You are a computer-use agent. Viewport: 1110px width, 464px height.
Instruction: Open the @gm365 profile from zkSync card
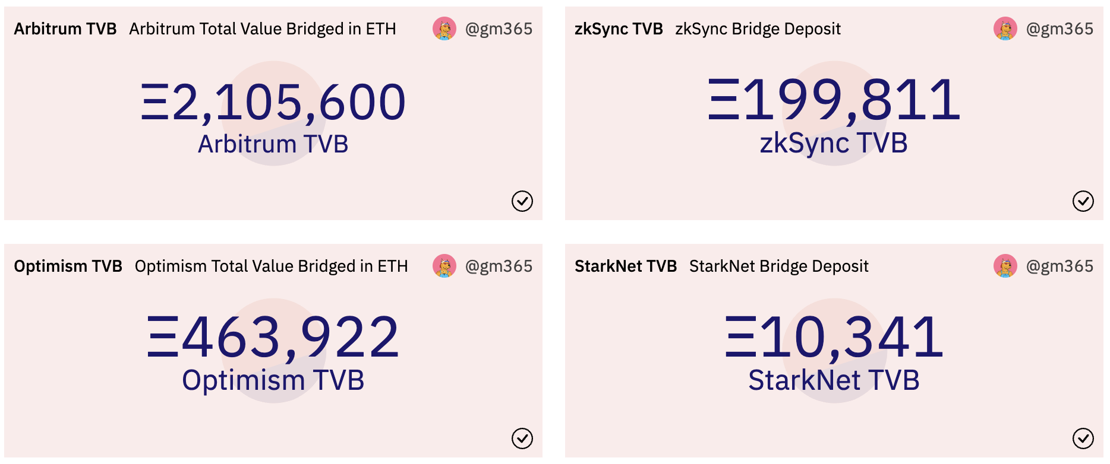coord(1059,29)
